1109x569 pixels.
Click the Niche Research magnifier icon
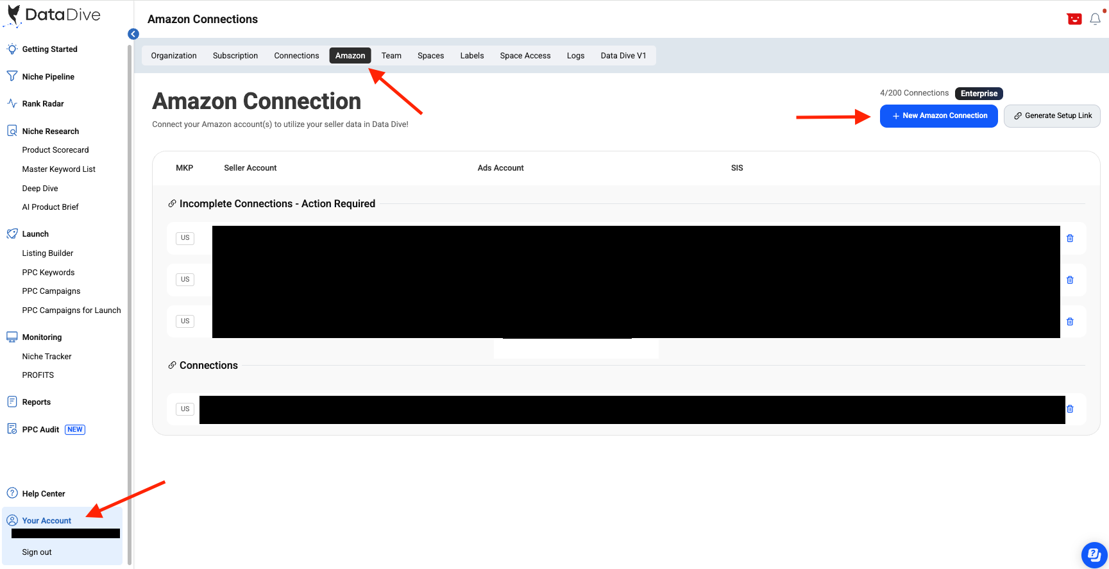click(x=12, y=131)
